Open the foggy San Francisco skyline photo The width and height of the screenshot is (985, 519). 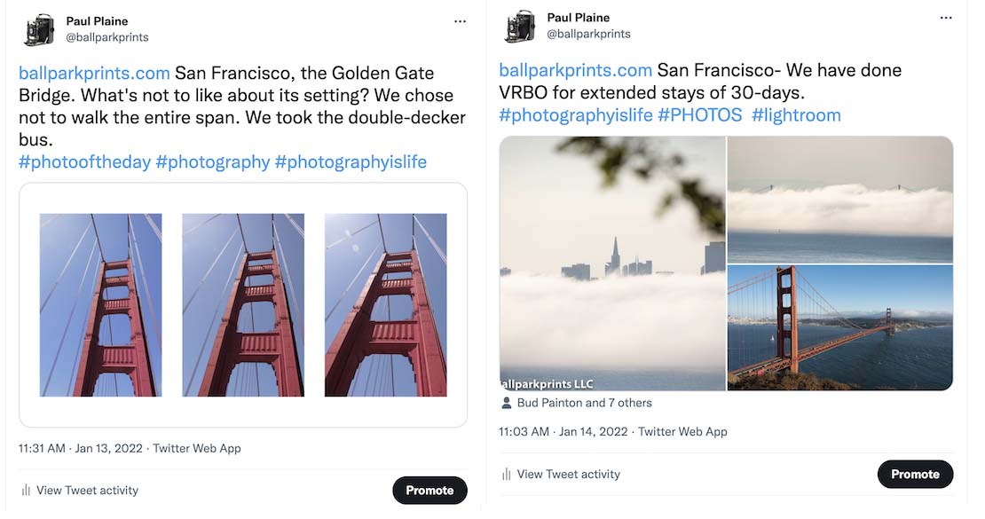(612, 263)
